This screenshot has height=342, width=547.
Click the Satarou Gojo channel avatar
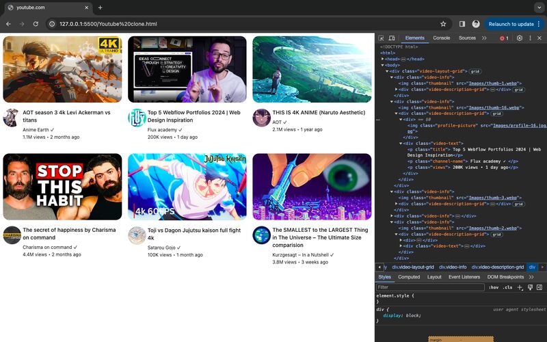137,235
